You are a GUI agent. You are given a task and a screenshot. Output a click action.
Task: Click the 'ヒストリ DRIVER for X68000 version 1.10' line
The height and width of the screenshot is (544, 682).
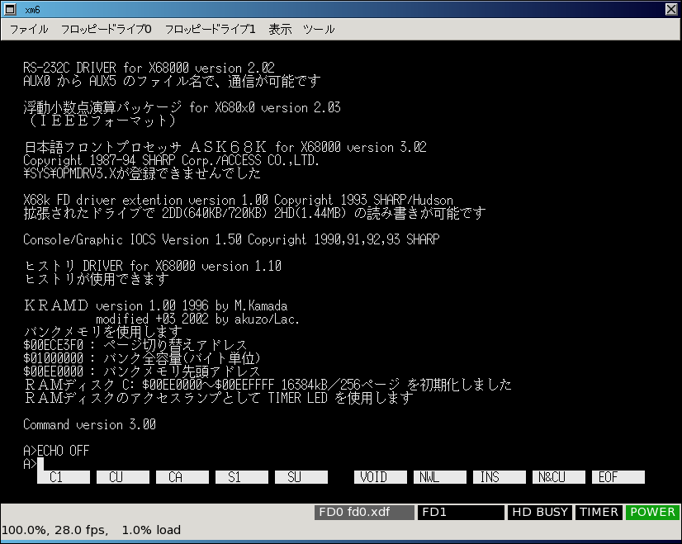(x=152, y=266)
